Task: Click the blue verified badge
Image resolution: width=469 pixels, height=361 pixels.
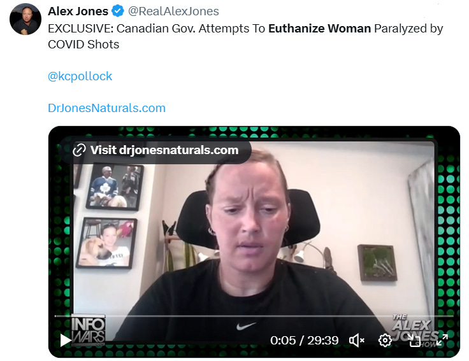Action: pyautogui.click(x=117, y=11)
